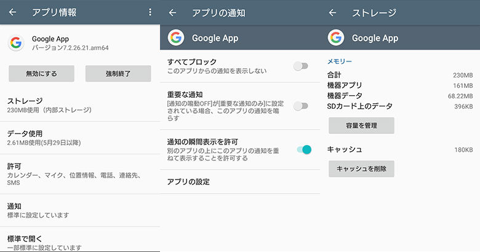This screenshot has width=480, height=252.
Task: Open 許可 permissions item
Action: click(x=80, y=175)
